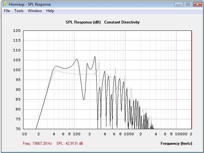Open the Help menu
Viewport: 204px width, 153px height.
50,11
